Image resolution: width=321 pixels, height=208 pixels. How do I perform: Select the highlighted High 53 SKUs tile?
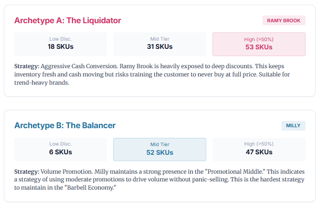click(x=259, y=44)
